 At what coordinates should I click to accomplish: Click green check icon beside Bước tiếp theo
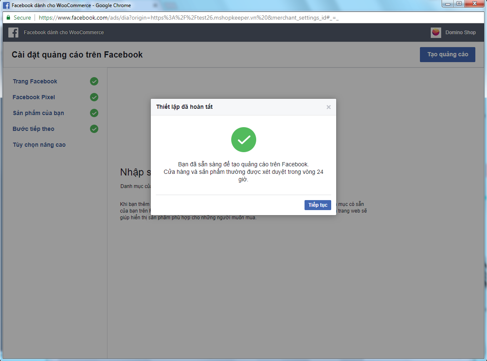pos(94,129)
